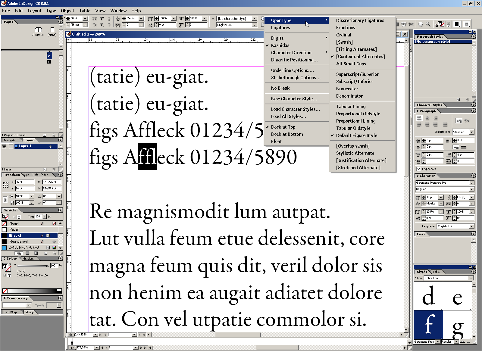This screenshot has width=482, height=352.
Task: Apply Underline in control bar
Action: 109,19
